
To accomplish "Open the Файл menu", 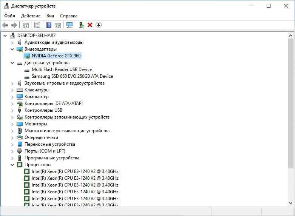I will pyautogui.click(x=9, y=16).
